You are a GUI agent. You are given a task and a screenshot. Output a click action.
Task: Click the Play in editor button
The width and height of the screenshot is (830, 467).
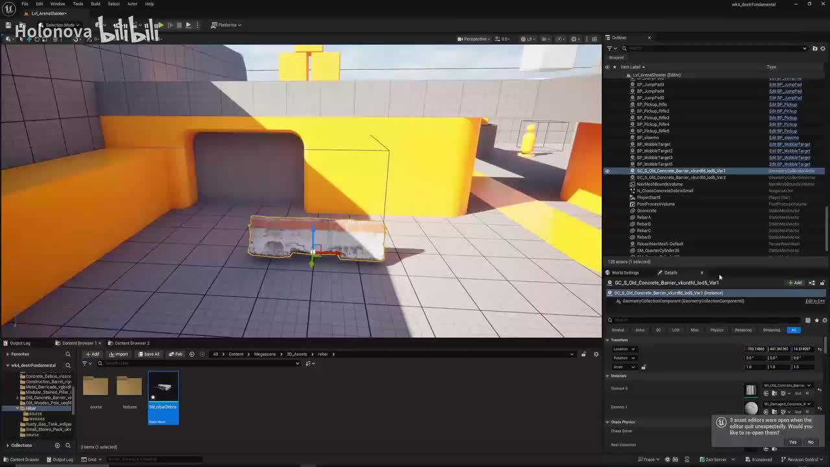(x=161, y=25)
